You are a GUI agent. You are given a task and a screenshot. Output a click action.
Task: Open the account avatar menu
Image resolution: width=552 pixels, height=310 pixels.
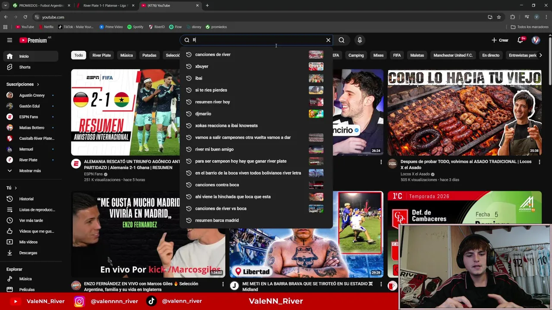coord(536,40)
